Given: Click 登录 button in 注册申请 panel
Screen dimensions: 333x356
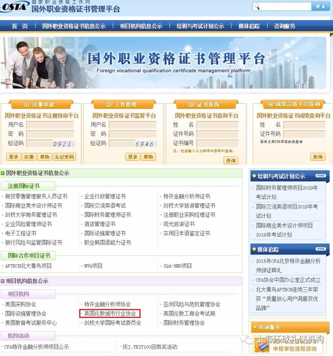Looking at the screenshot, I should 13,157.
